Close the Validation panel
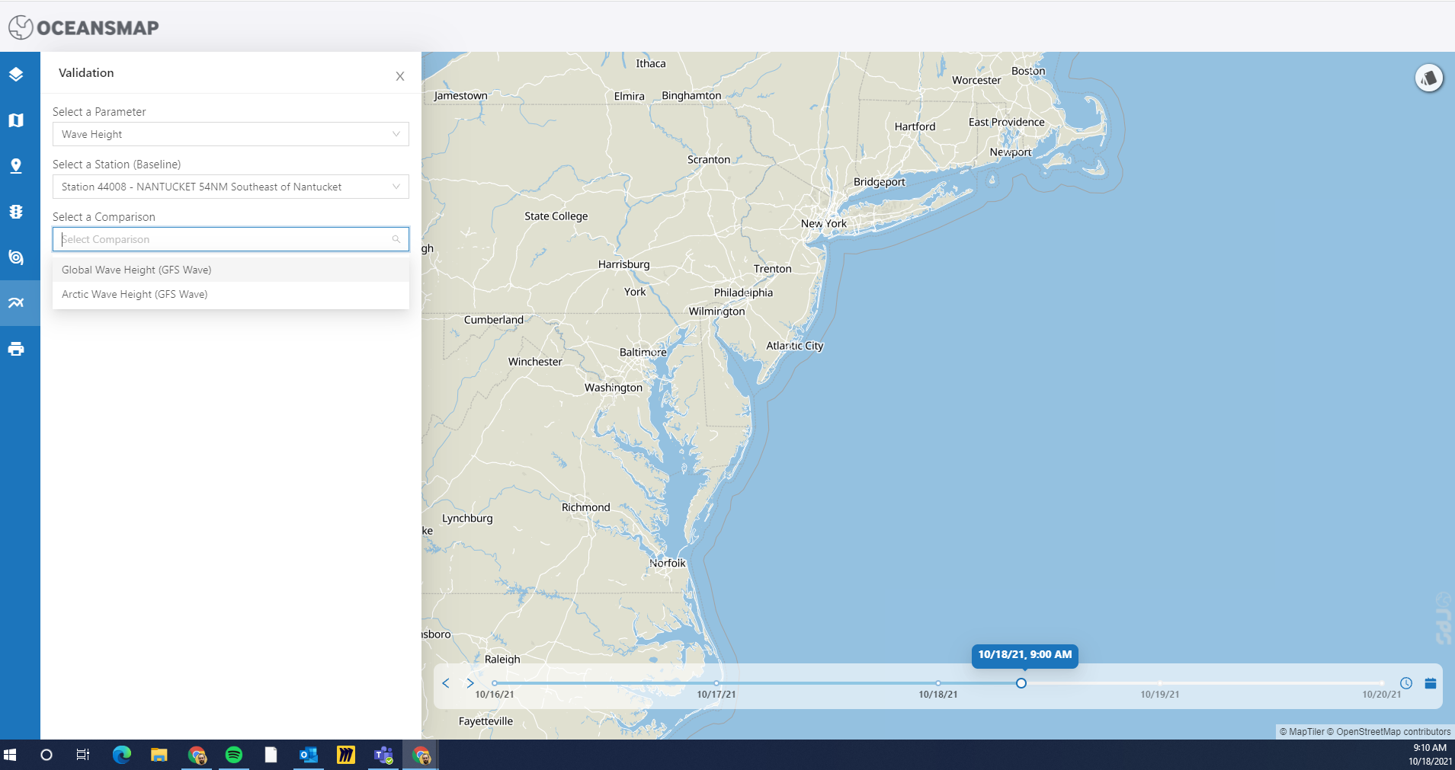 pos(401,76)
